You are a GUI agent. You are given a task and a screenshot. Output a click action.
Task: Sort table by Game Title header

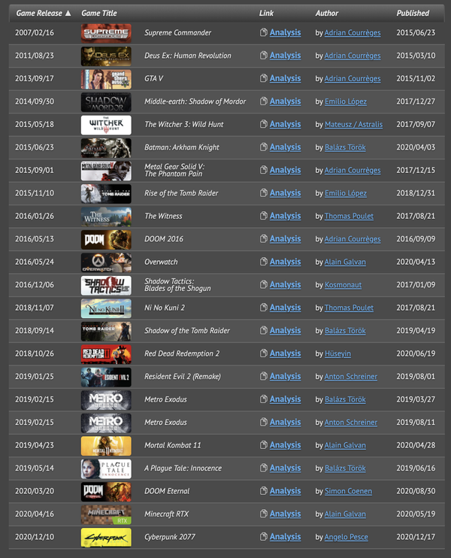coord(99,14)
